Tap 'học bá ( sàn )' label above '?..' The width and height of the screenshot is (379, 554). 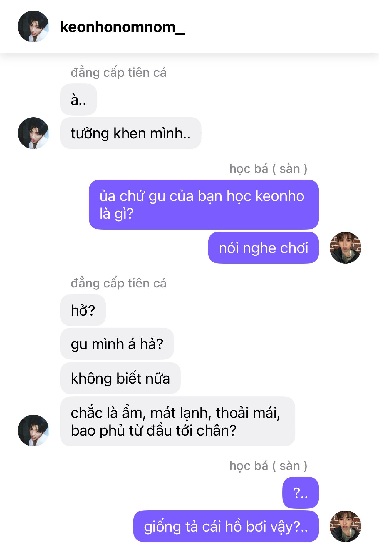(268, 466)
